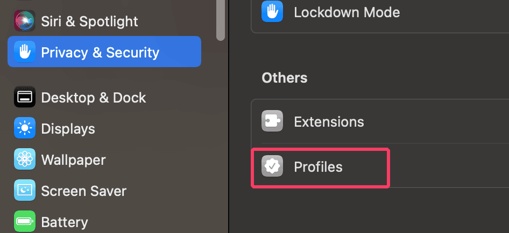This screenshot has height=233, width=509.
Task: Click the Privacy & Security hand icon
Action: click(25, 52)
